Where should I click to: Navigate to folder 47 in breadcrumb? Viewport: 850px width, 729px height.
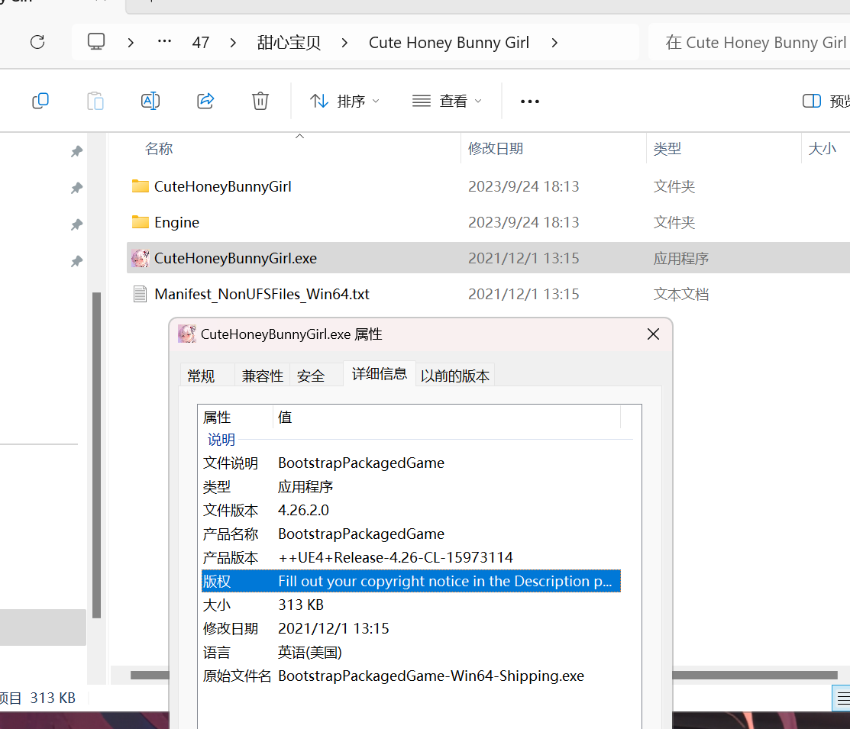point(201,42)
